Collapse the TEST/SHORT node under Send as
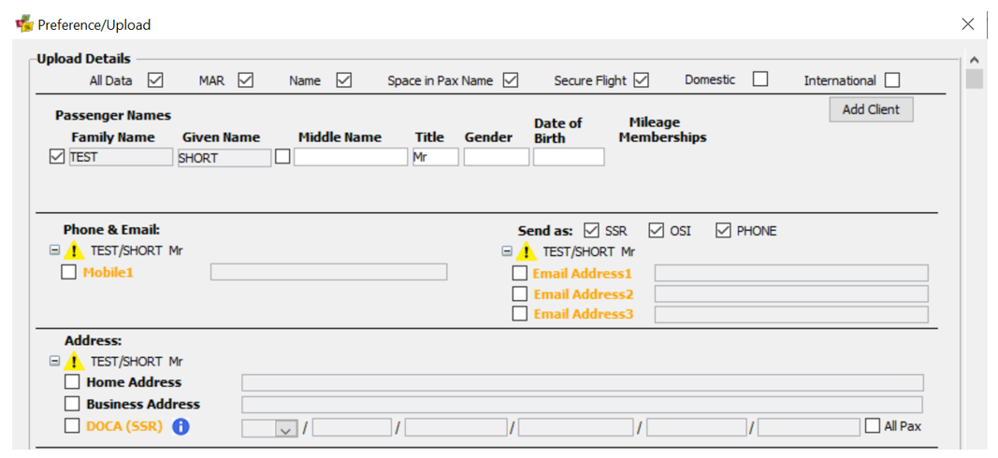Image resolution: width=998 pixels, height=458 pixels. click(x=507, y=251)
